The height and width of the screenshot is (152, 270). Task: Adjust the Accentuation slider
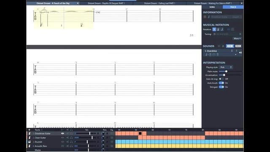pos(230,75)
